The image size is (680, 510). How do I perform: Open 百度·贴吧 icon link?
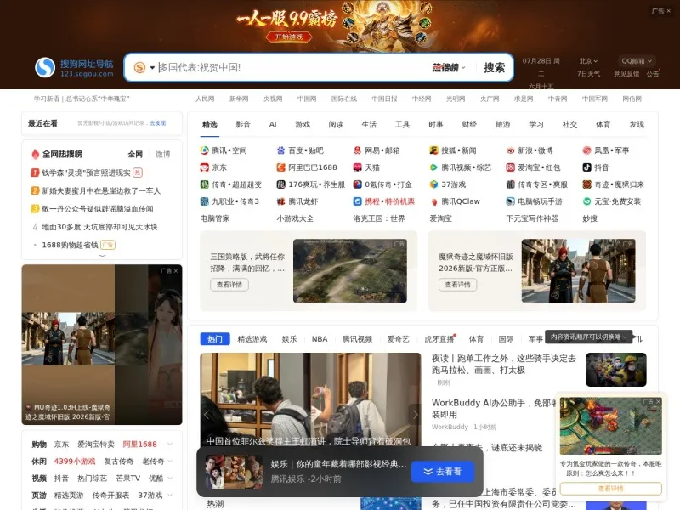[x=281, y=150]
